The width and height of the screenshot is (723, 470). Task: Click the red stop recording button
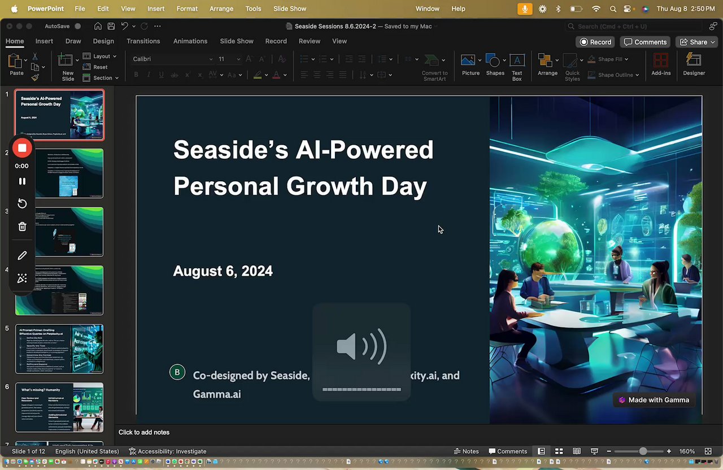22,148
